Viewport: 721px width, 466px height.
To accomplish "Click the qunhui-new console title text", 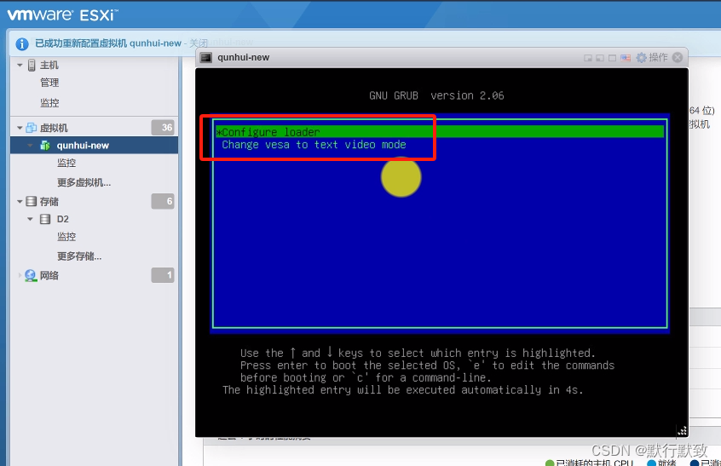I will coord(243,57).
